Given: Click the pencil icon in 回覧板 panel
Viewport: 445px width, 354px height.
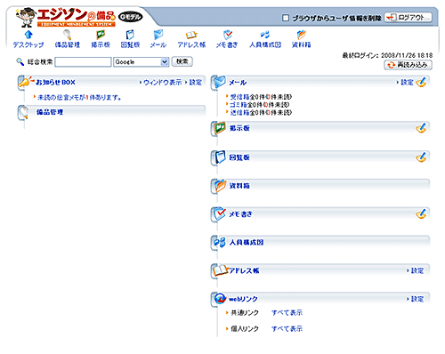Looking at the screenshot, I should [x=421, y=157].
